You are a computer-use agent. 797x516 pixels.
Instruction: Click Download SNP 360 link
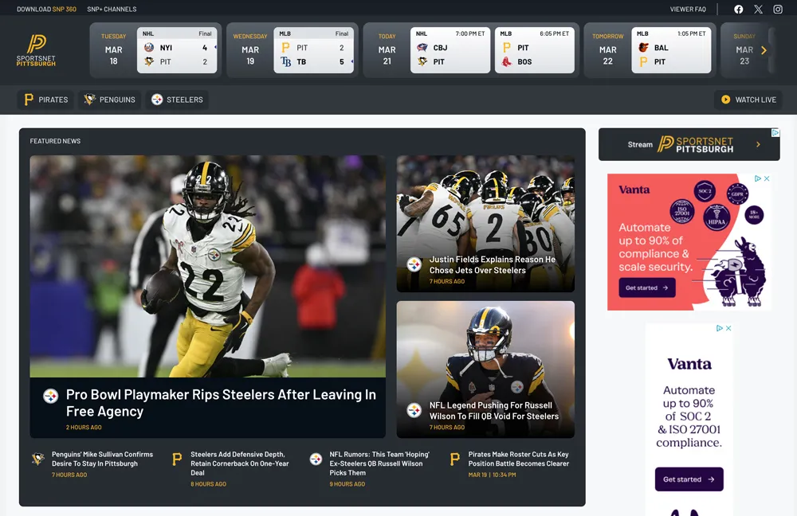click(46, 10)
